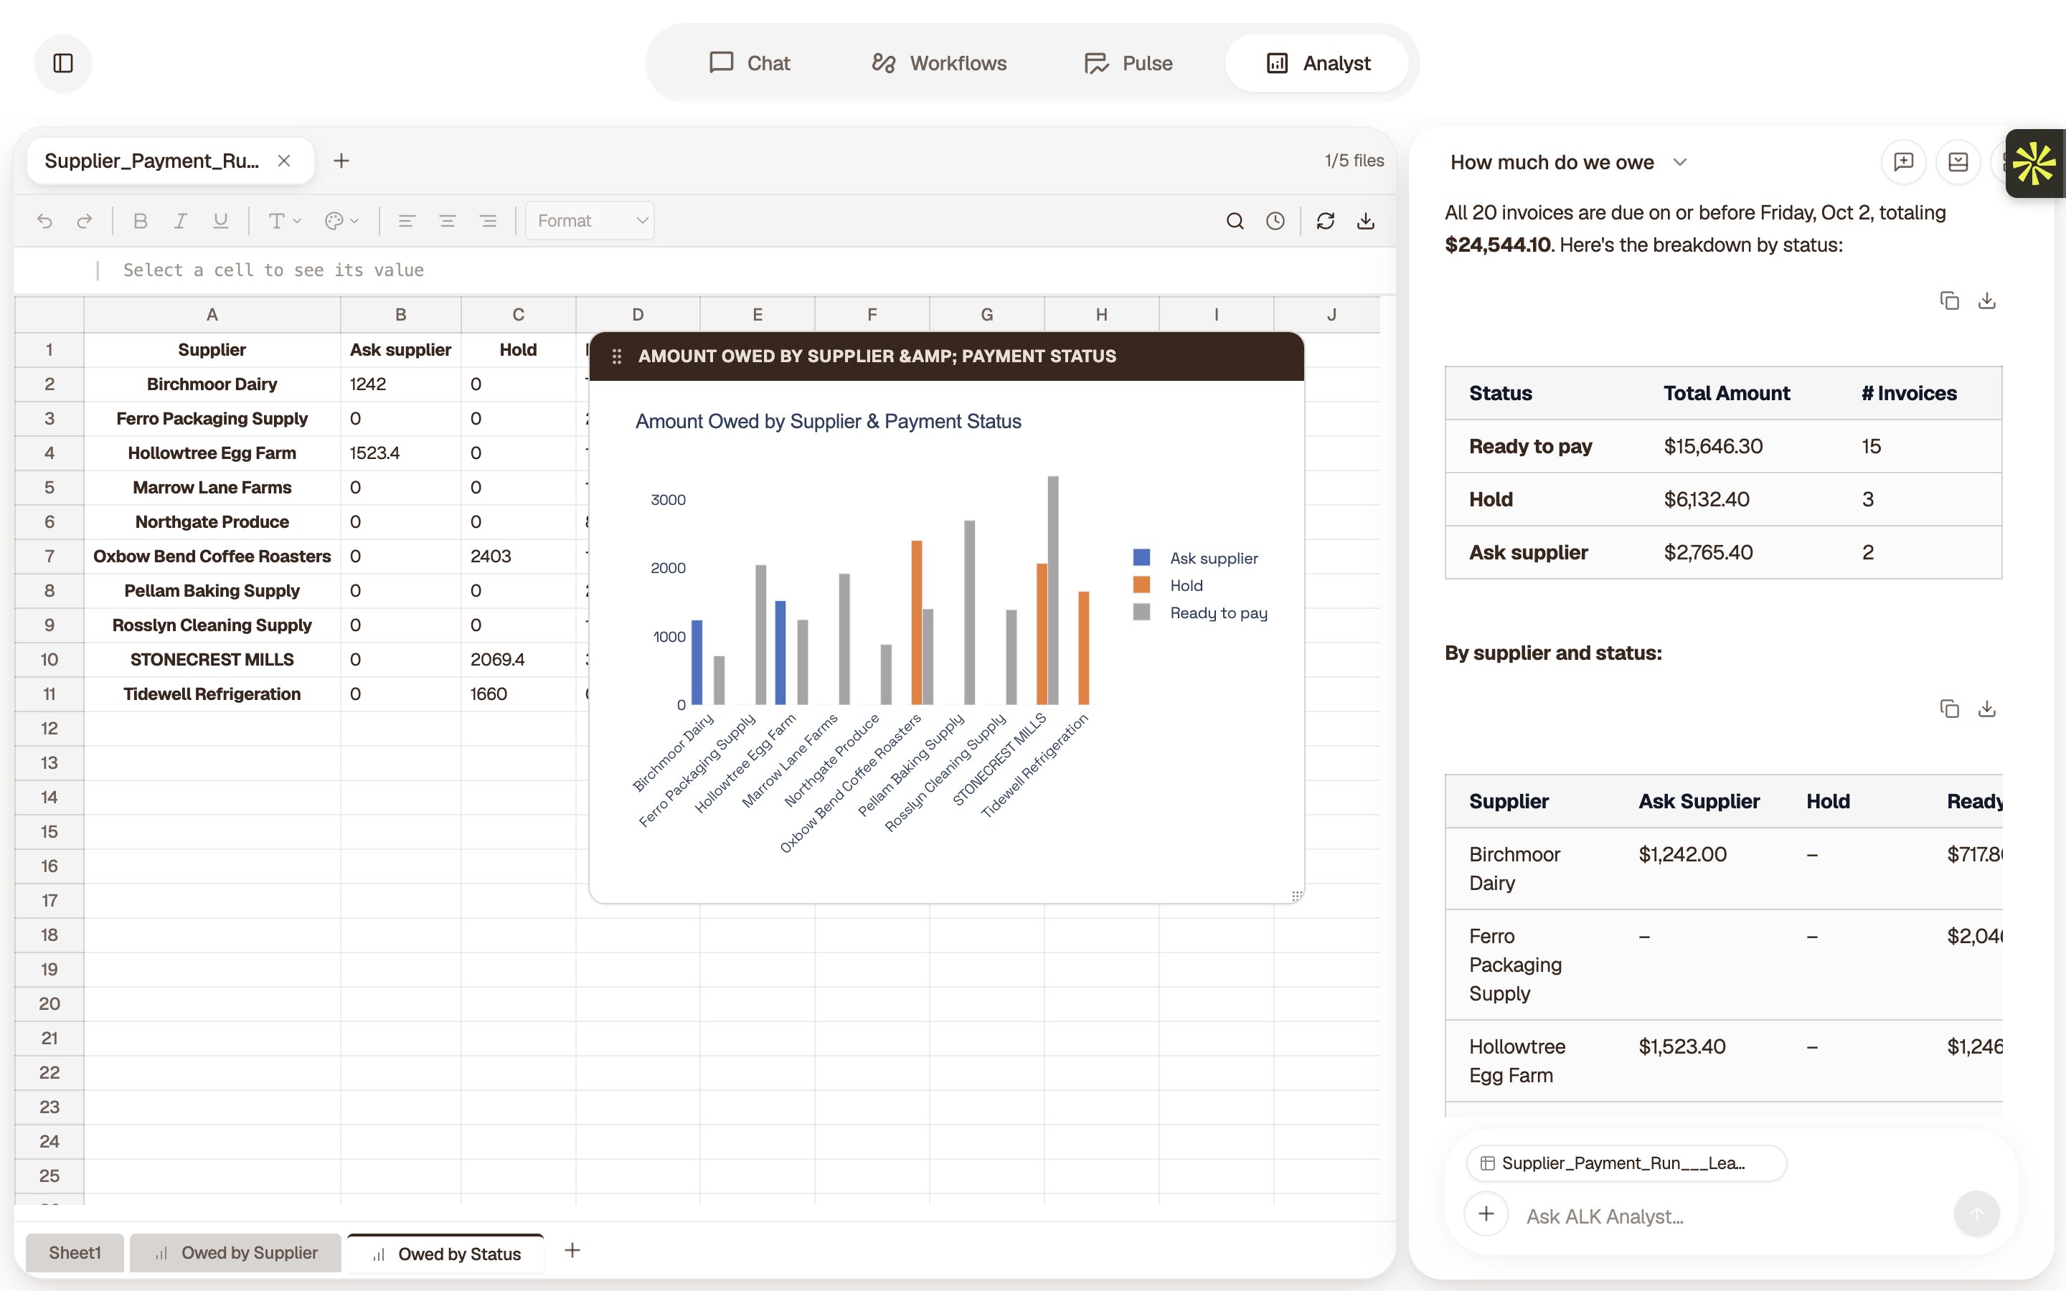The height and width of the screenshot is (1291, 2066).
Task: Click the chart drag handle grip
Action: pos(616,356)
